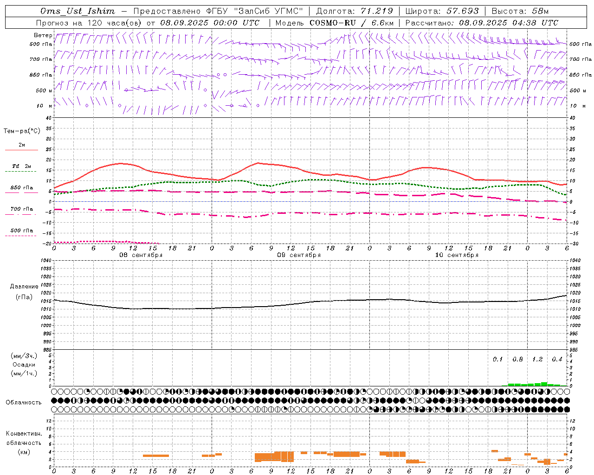Image resolution: width=594 pixels, height=475 pixels.
Task: Click the date label 08 сентября
Action: [x=141, y=255]
